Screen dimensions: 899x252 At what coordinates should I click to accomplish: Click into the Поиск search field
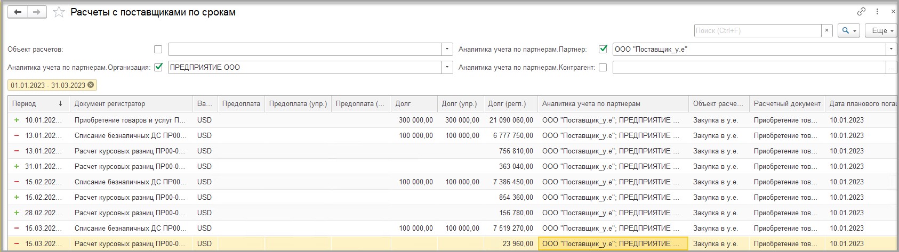coord(757,31)
